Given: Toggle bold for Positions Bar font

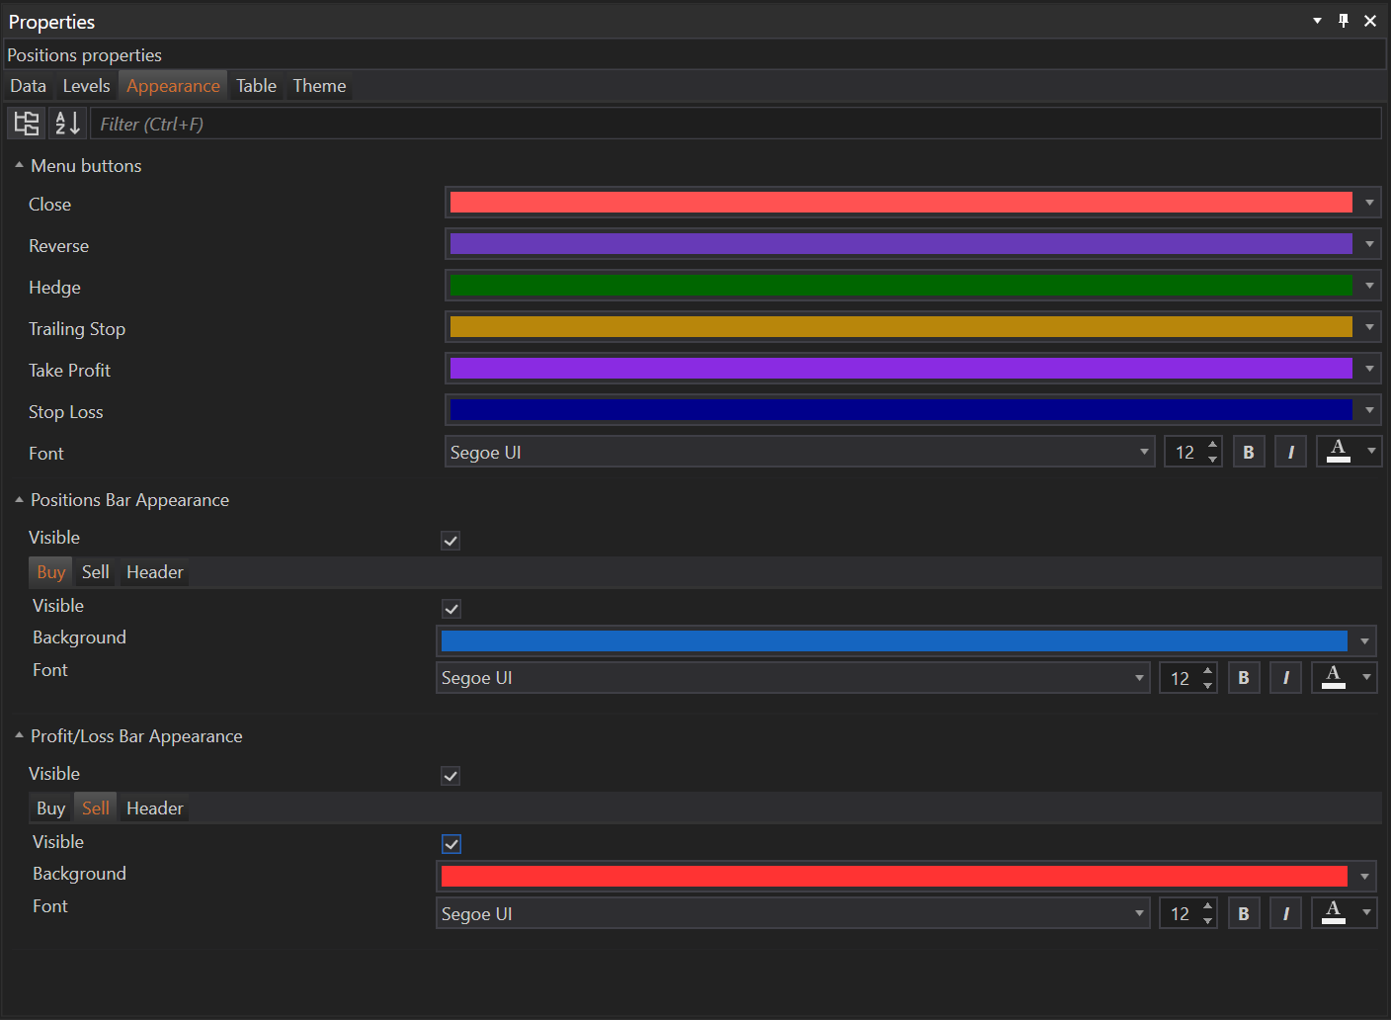Looking at the screenshot, I should (x=1244, y=678).
